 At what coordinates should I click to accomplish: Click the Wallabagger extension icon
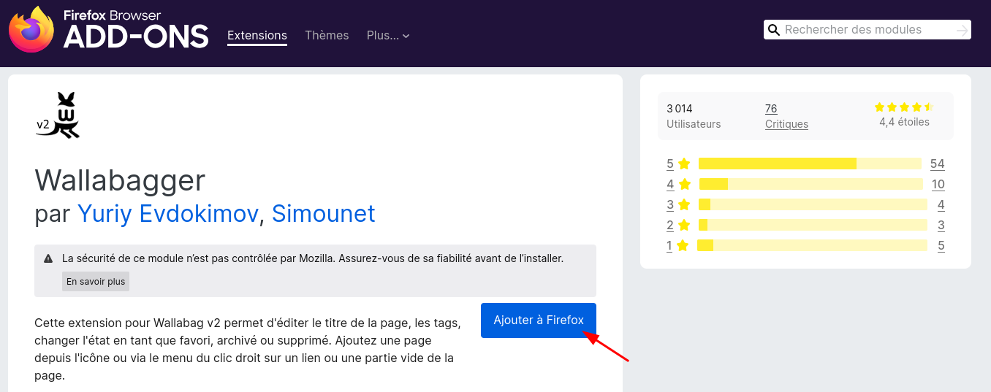[x=58, y=115]
